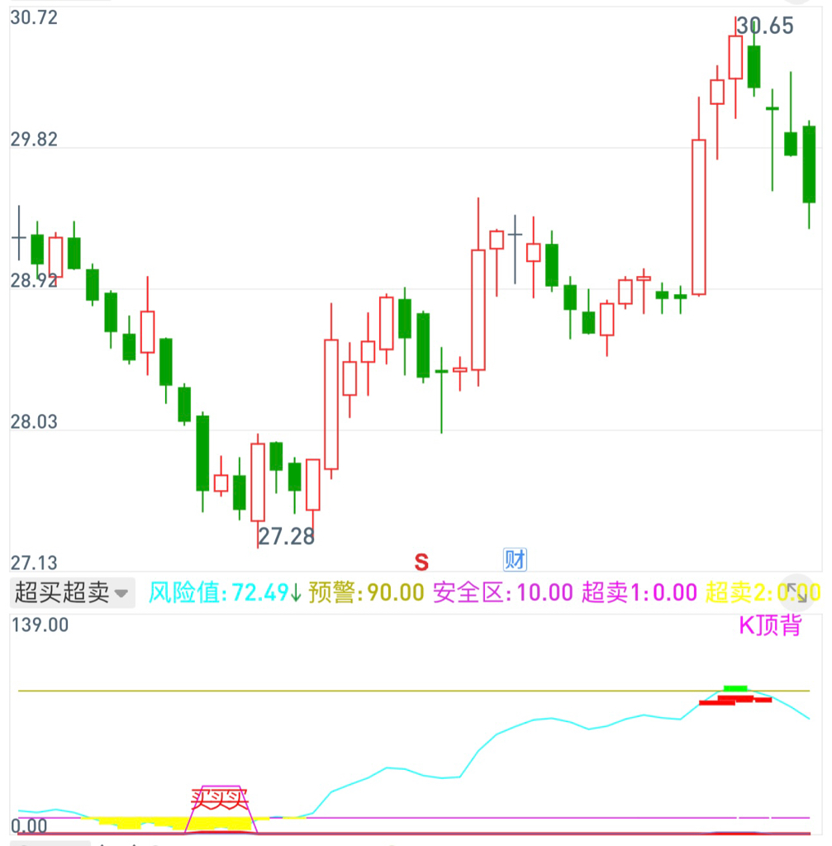Click the 27.28 low price label

coord(286,536)
